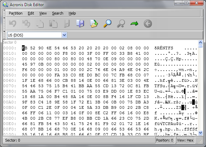Click the E8 byte in row 00C0
Viewport: 206px width, 147px height.
point(146,113)
